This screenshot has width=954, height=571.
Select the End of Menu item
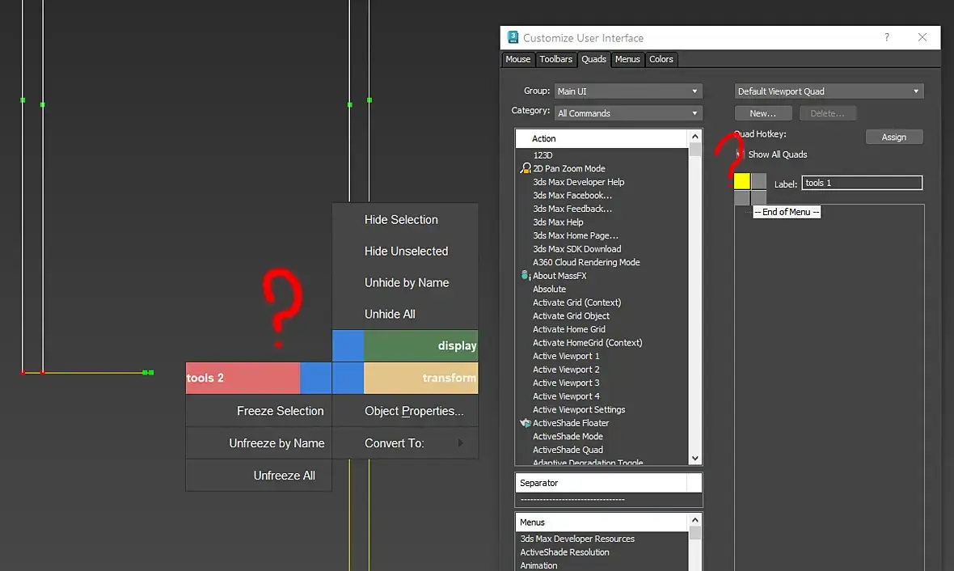click(x=787, y=212)
